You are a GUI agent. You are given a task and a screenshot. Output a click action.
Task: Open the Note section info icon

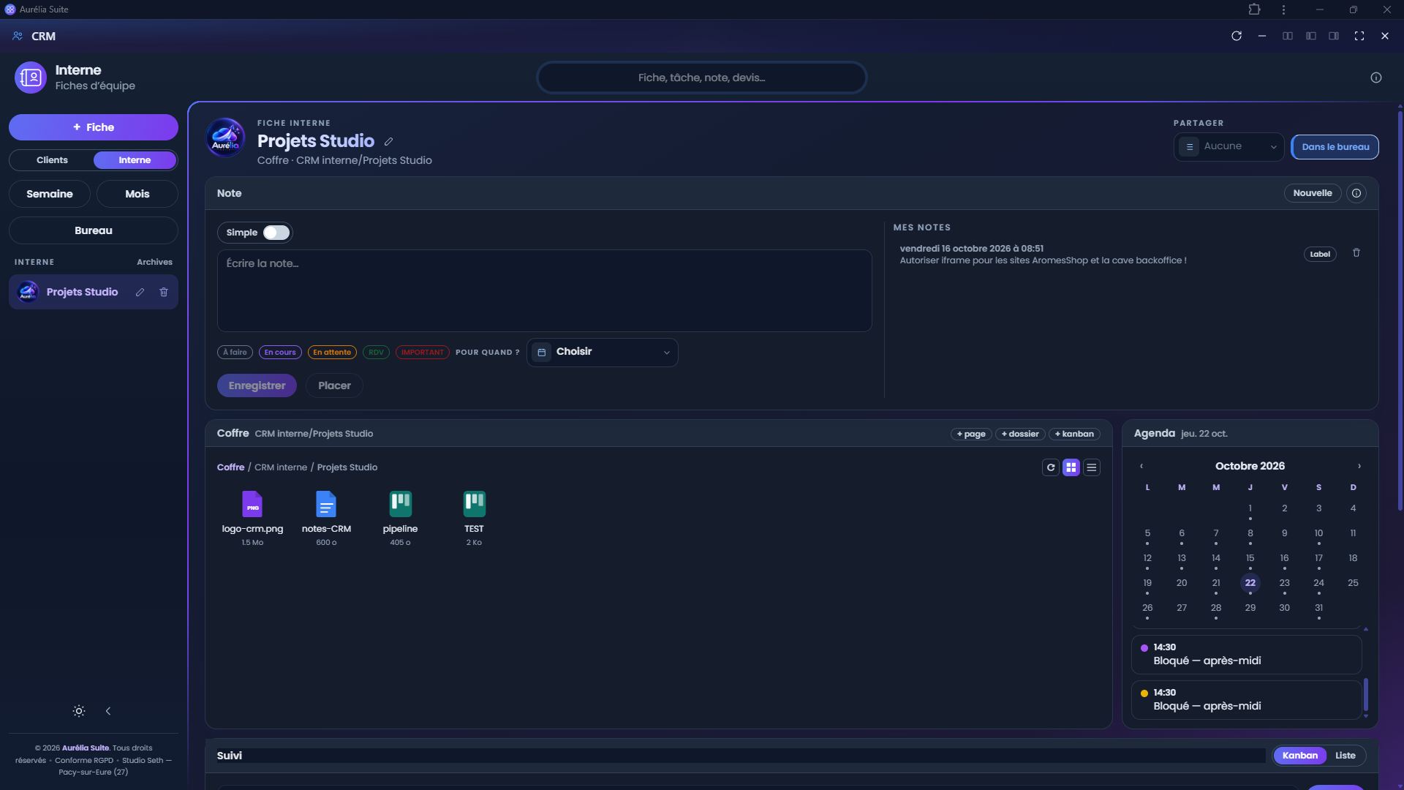click(x=1356, y=193)
